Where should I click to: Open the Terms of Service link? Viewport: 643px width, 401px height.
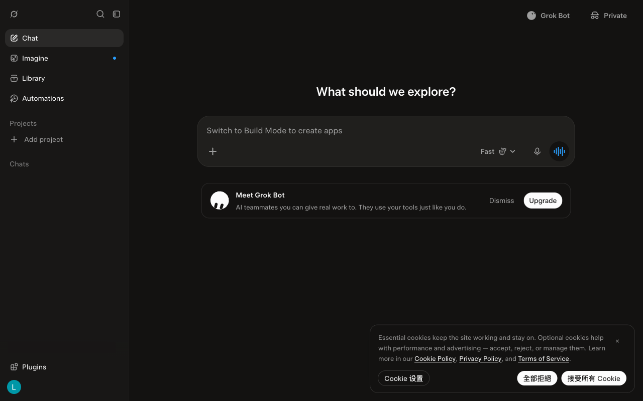pyautogui.click(x=544, y=359)
